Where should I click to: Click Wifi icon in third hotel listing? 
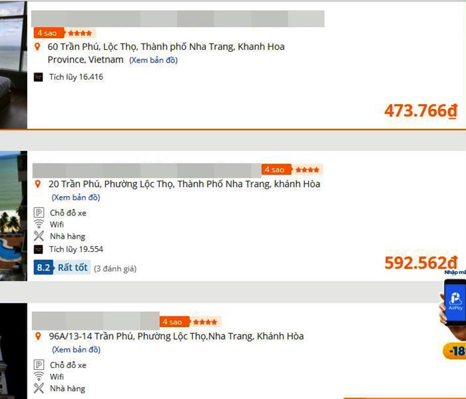click(39, 377)
